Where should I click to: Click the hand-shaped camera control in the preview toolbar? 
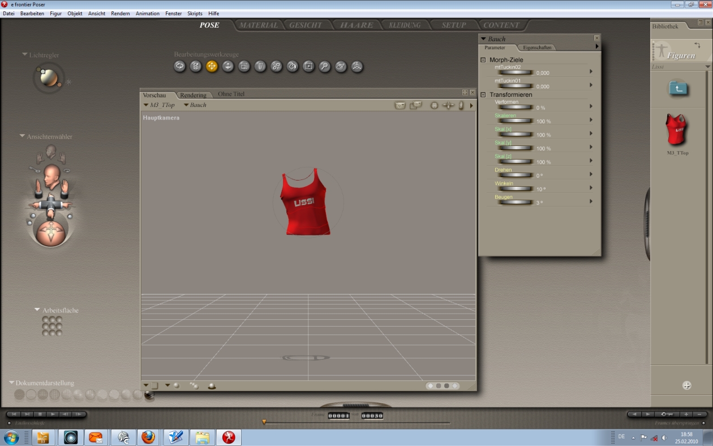[x=461, y=105]
